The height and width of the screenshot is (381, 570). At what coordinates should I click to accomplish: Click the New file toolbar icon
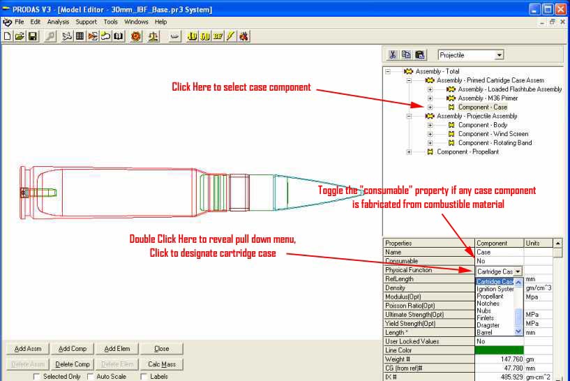8,36
